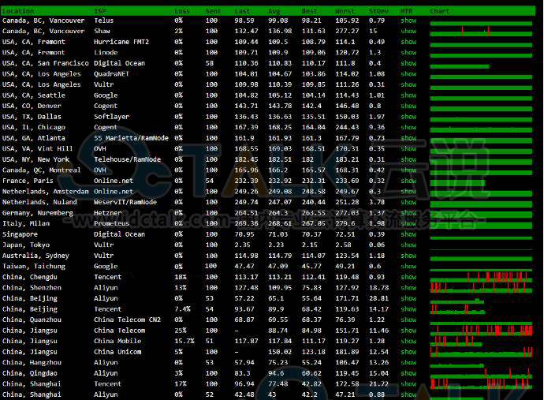Click the 'WeservIT/RamNode' ISP cell
This screenshot has width=544, height=400.
click(x=125, y=202)
